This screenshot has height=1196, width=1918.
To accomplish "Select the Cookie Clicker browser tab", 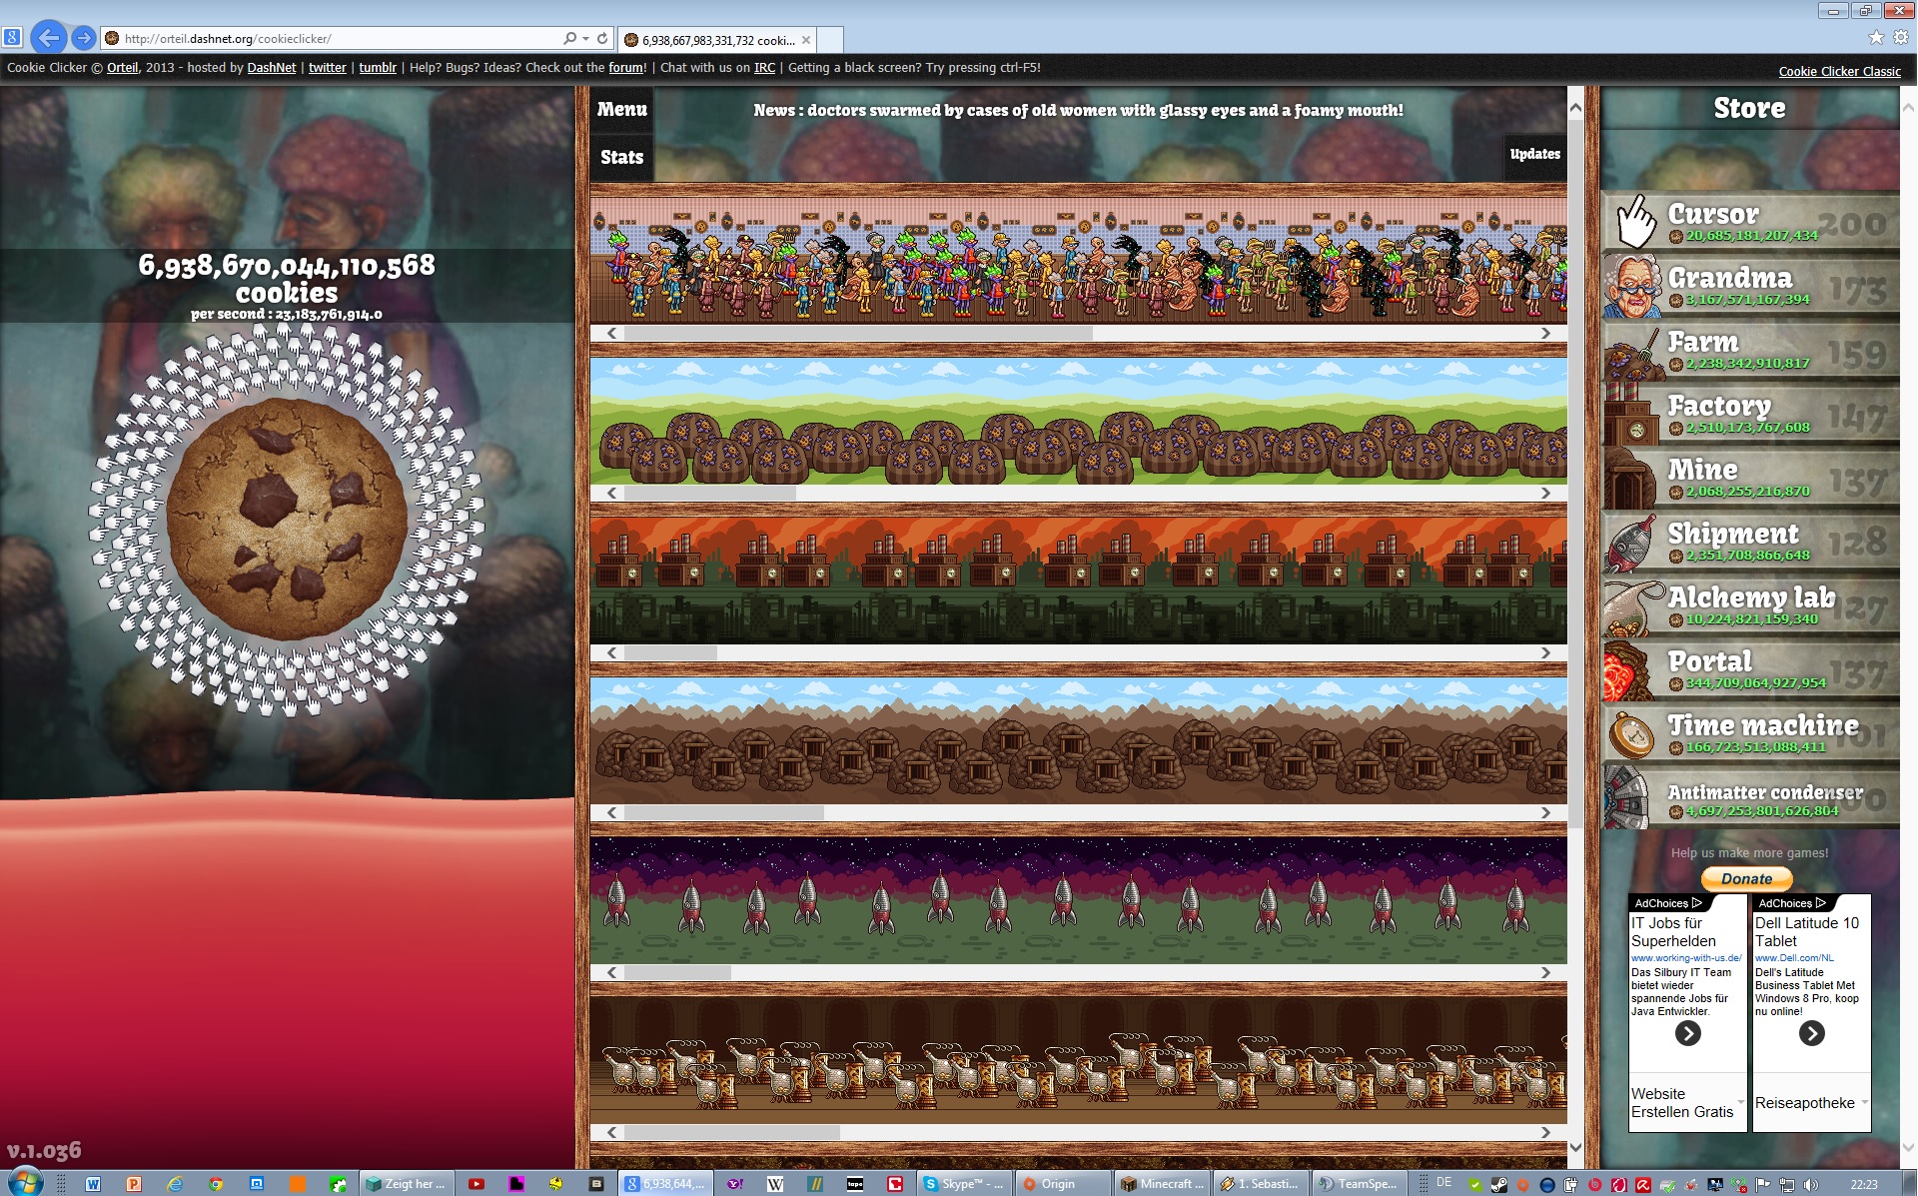I will pos(717,40).
